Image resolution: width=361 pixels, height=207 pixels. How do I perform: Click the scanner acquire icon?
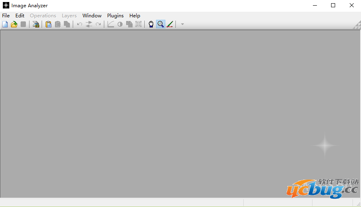tap(36, 24)
